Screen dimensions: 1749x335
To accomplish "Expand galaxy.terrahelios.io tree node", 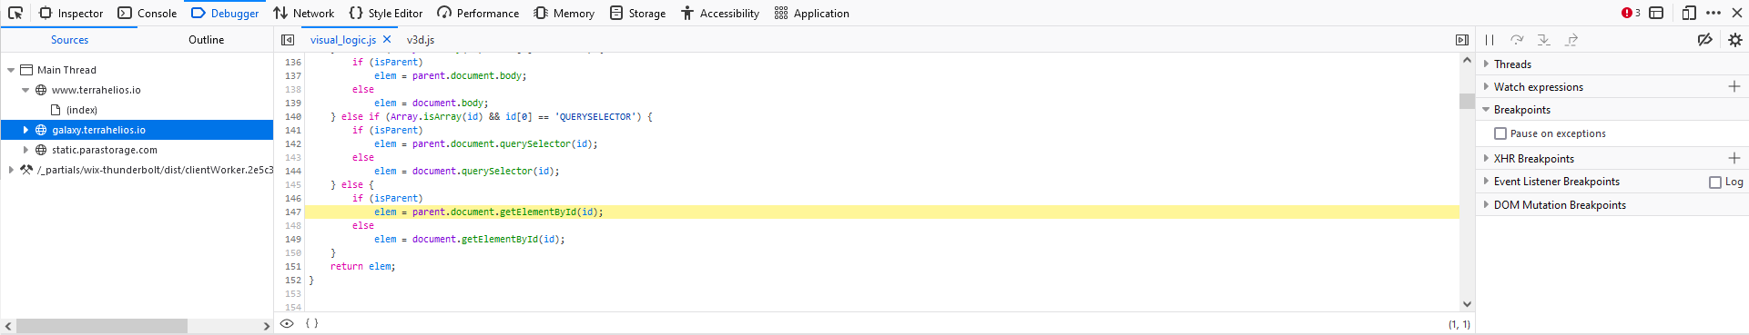I will (25, 130).
